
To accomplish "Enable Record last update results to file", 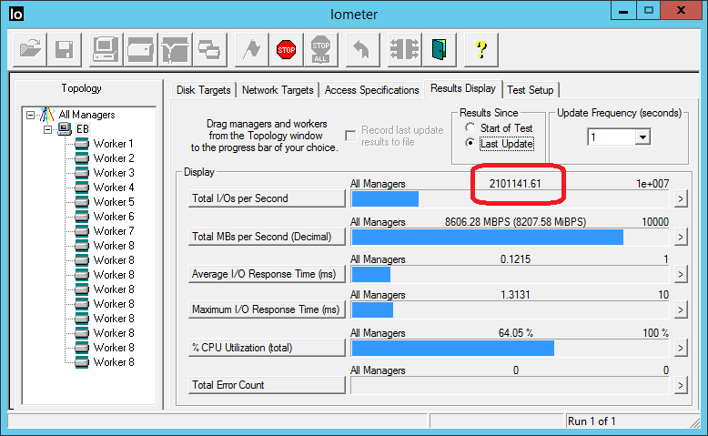I will [x=351, y=136].
